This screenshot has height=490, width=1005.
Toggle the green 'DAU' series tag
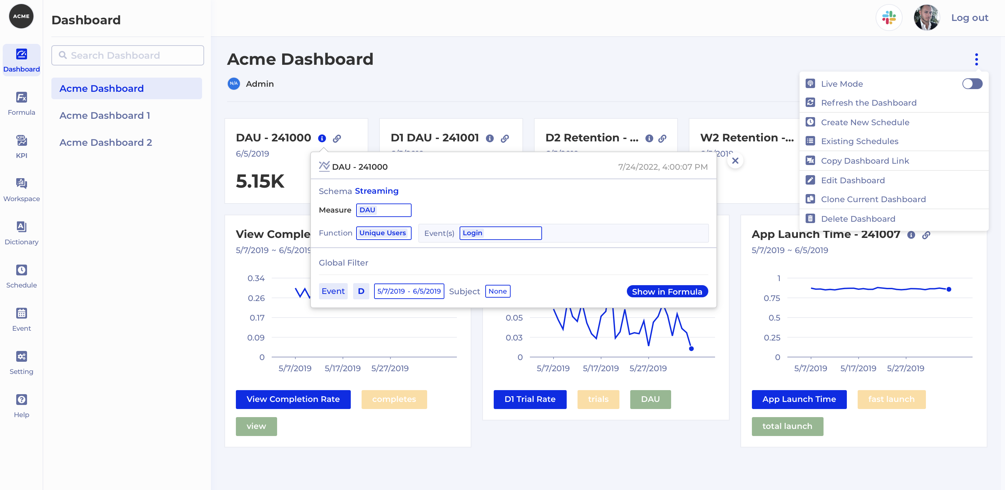point(650,399)
